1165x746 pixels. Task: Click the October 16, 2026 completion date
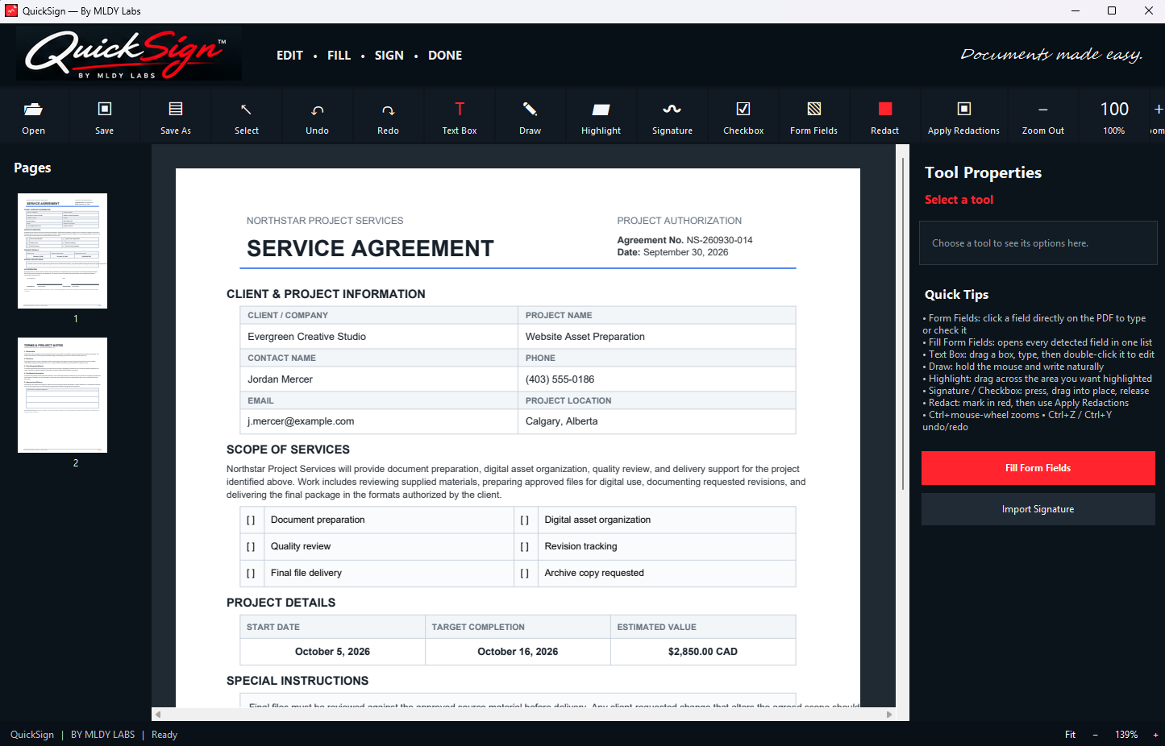point(518,652)
